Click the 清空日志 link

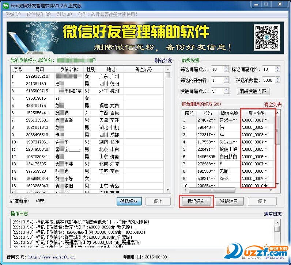(x=273, y=214)
